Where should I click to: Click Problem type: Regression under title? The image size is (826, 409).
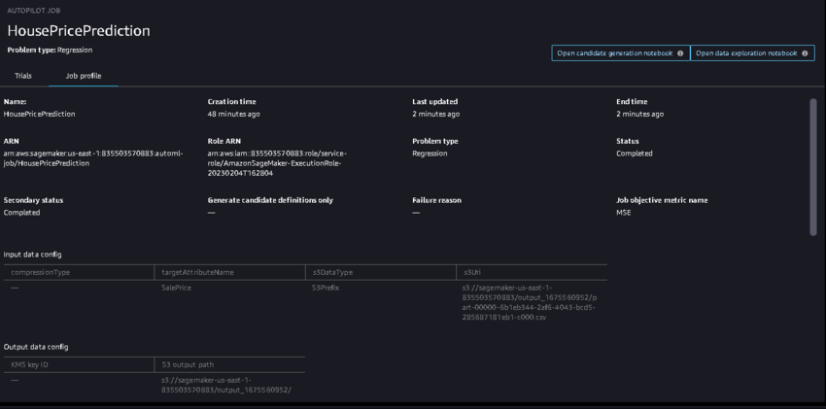tap(50, 50)
